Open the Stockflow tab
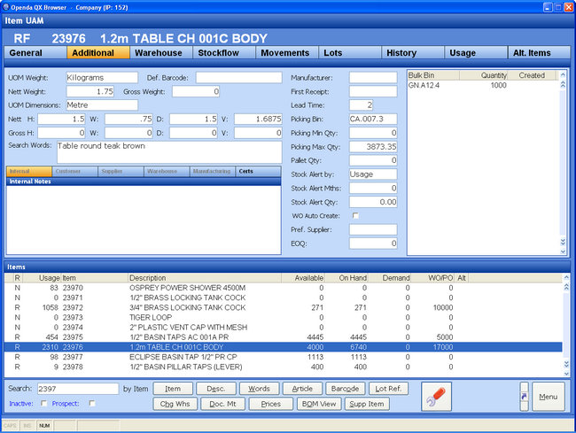The image size is (576, 433). [x=224, y=53]
